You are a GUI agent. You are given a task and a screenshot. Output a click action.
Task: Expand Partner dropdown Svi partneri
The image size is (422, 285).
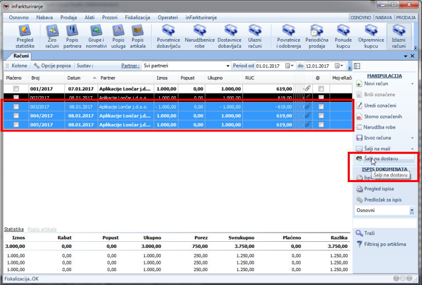point(228,66)
